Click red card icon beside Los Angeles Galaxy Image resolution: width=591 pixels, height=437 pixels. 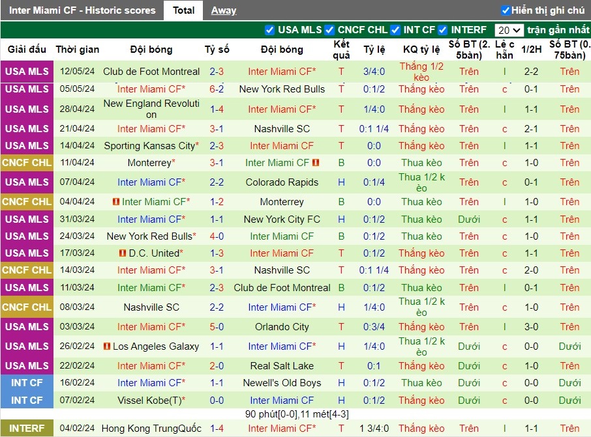tap(107, 346)
